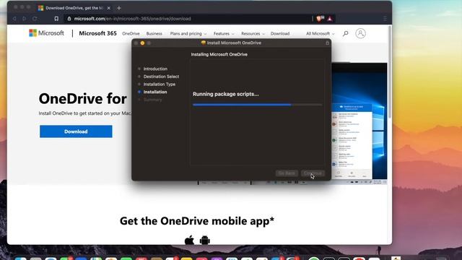Viewport: 462px width, 260px height.
Task: Select the Destination Select installer step
Action: pyautogui.click(x=161, y=77)
